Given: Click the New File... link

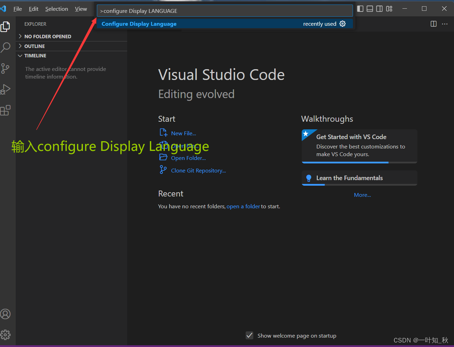Looking at the screenshot, I should click(x=184, y=133).
